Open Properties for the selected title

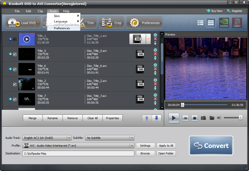pos(112,118)
